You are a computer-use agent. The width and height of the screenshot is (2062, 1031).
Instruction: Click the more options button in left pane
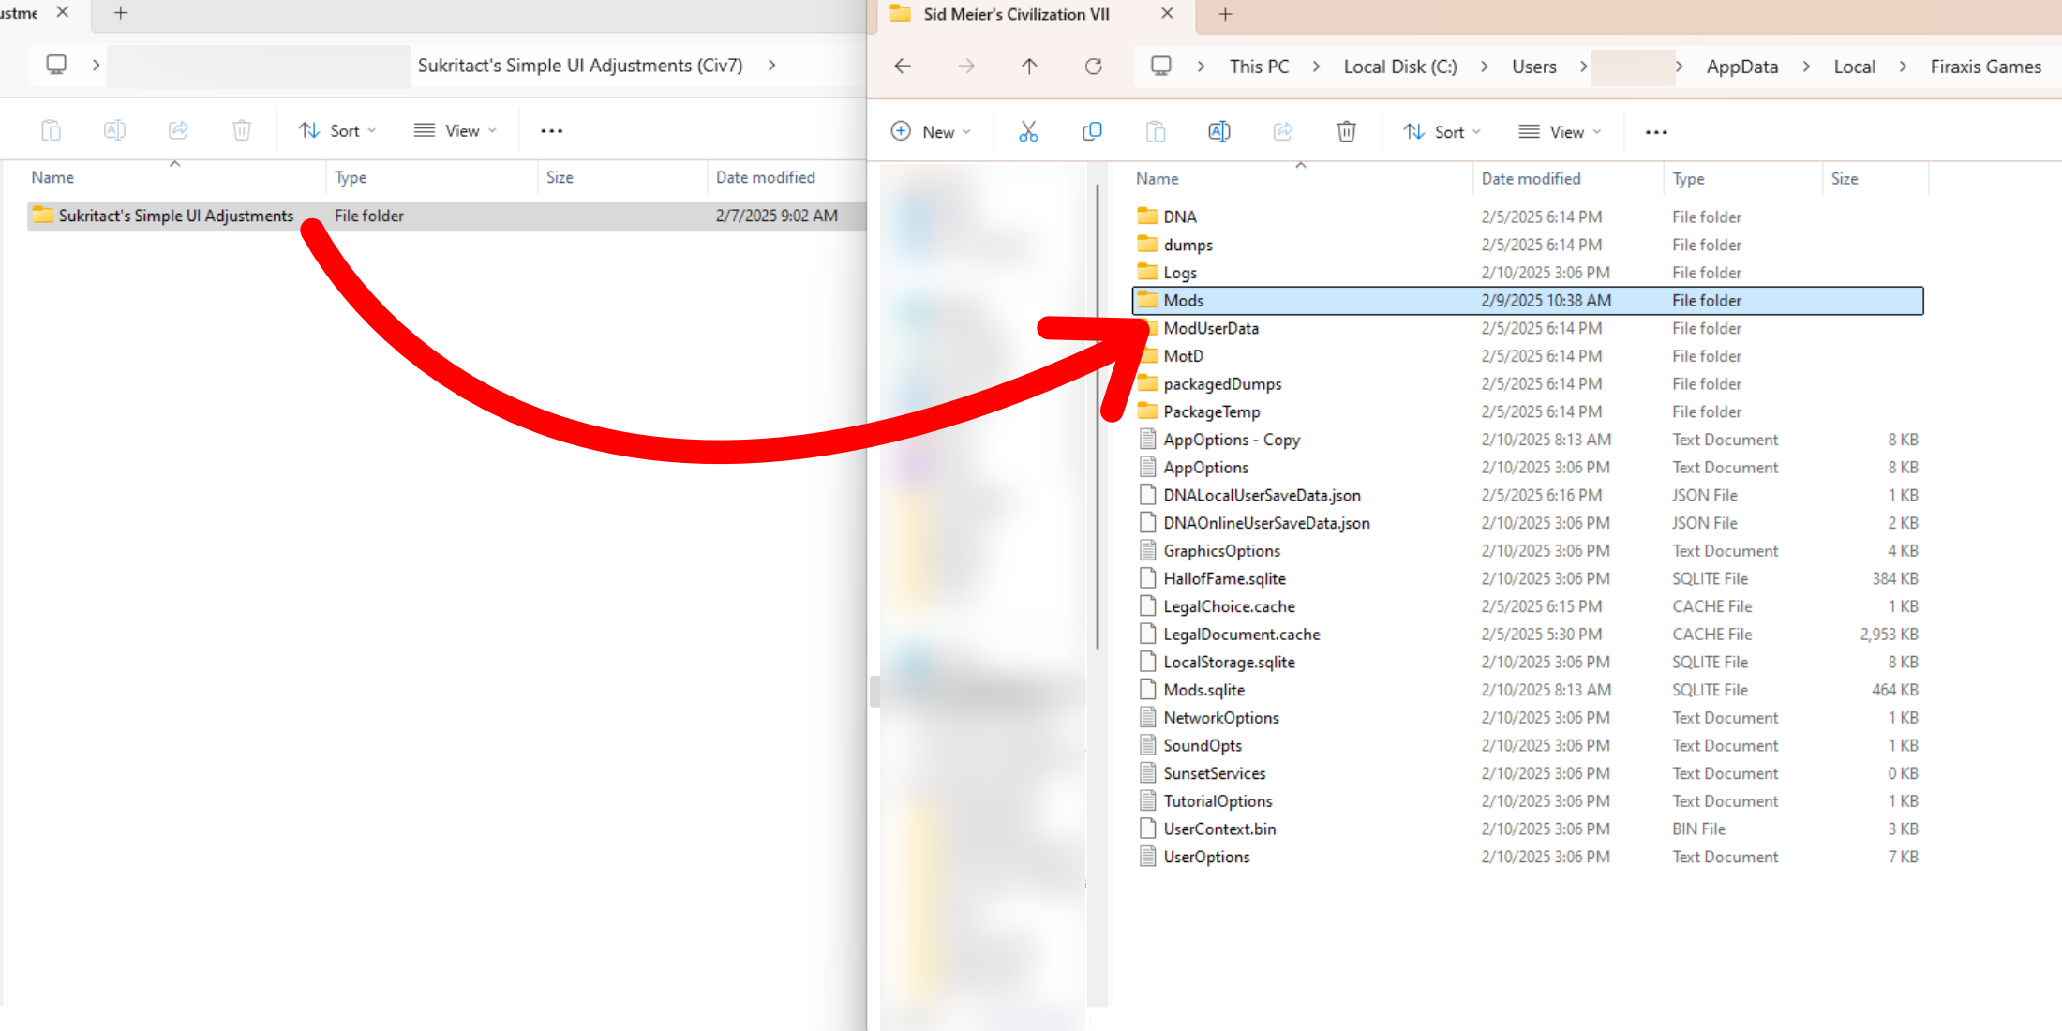pos(551,130)
